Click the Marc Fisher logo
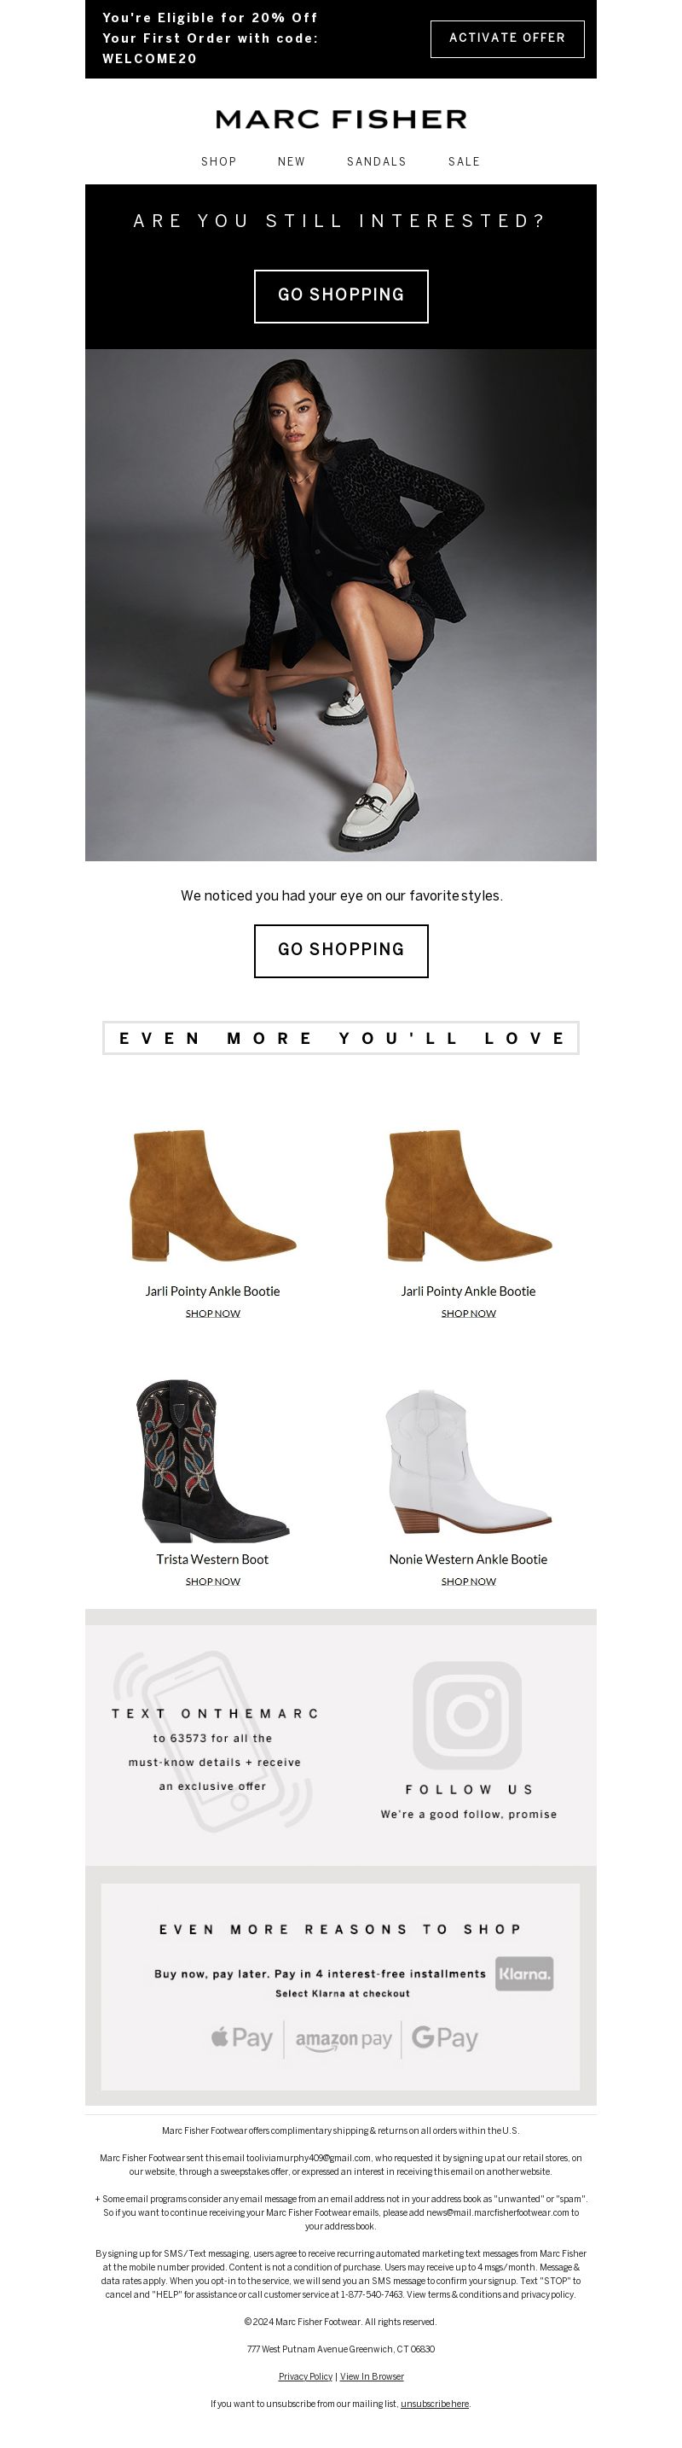The height and width of the screenshot is (2448, 682). [342, 119]
